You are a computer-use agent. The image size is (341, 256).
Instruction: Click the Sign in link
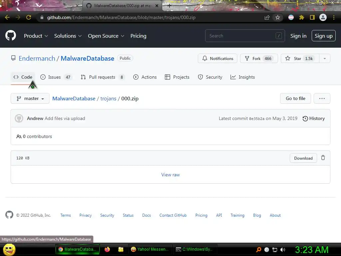298,36
